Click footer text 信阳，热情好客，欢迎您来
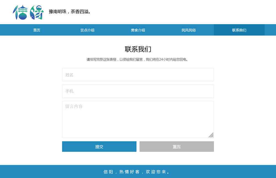 (x=138, y=172)
